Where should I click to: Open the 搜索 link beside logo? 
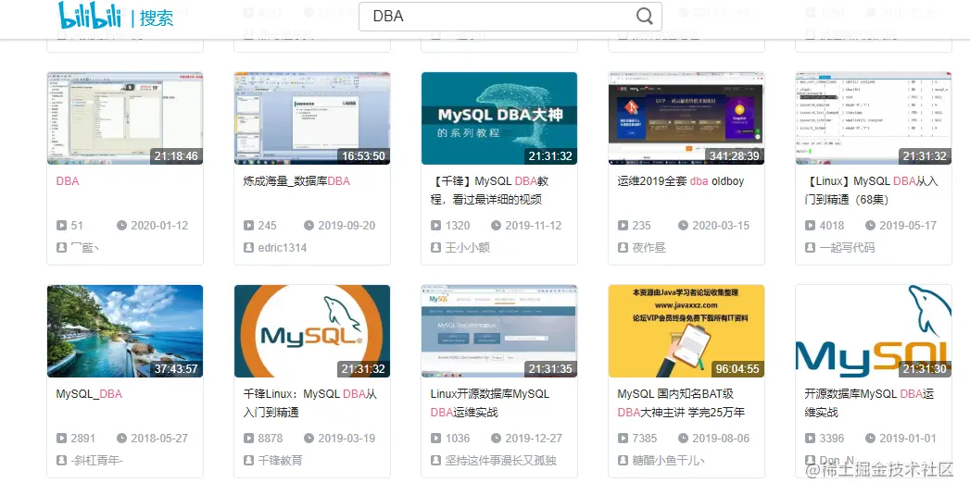pos(157,18)
